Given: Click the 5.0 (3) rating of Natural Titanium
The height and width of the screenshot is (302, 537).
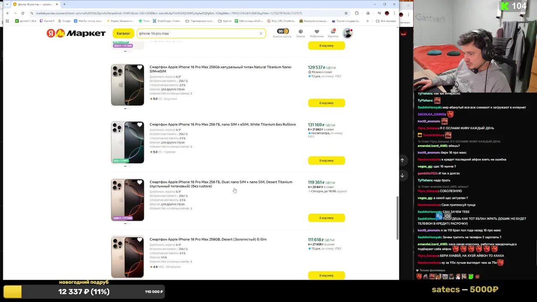Looking at the screenshot, I should tap(156, 99).
